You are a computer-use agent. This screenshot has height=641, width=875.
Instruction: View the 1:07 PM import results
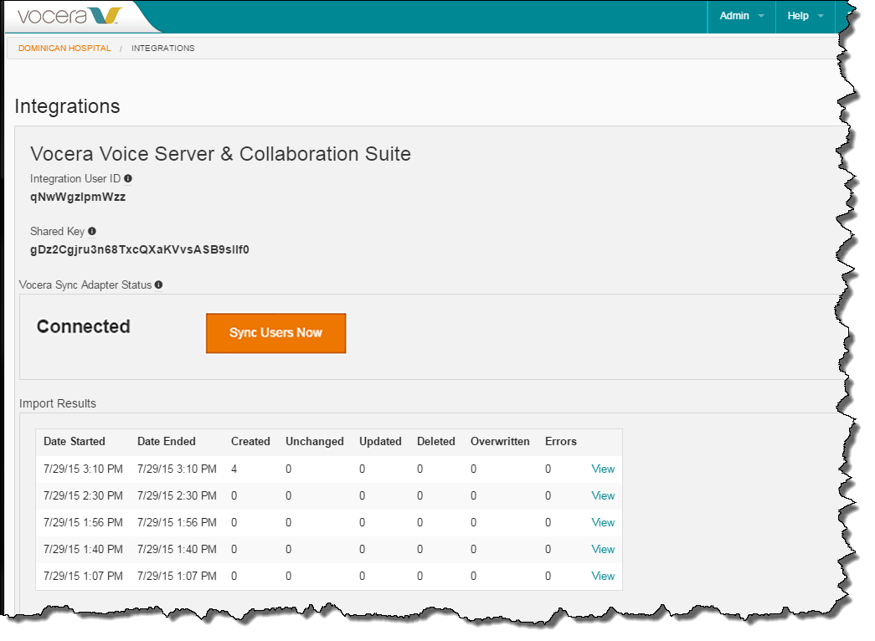[x=603, y=576]
